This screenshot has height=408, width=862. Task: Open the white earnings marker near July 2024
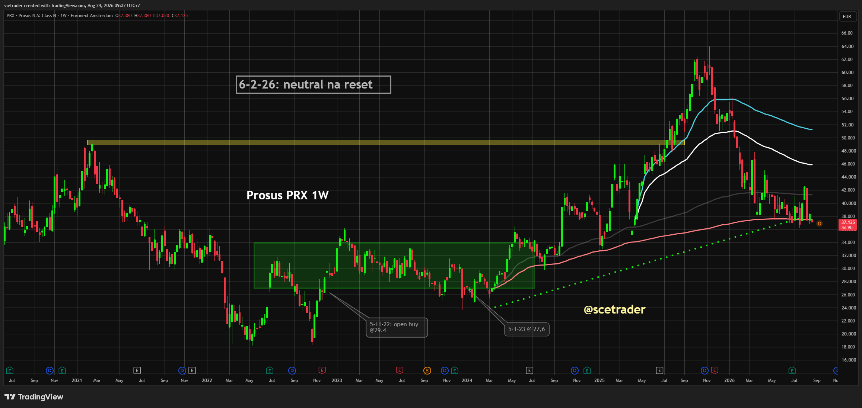[529, 370]
